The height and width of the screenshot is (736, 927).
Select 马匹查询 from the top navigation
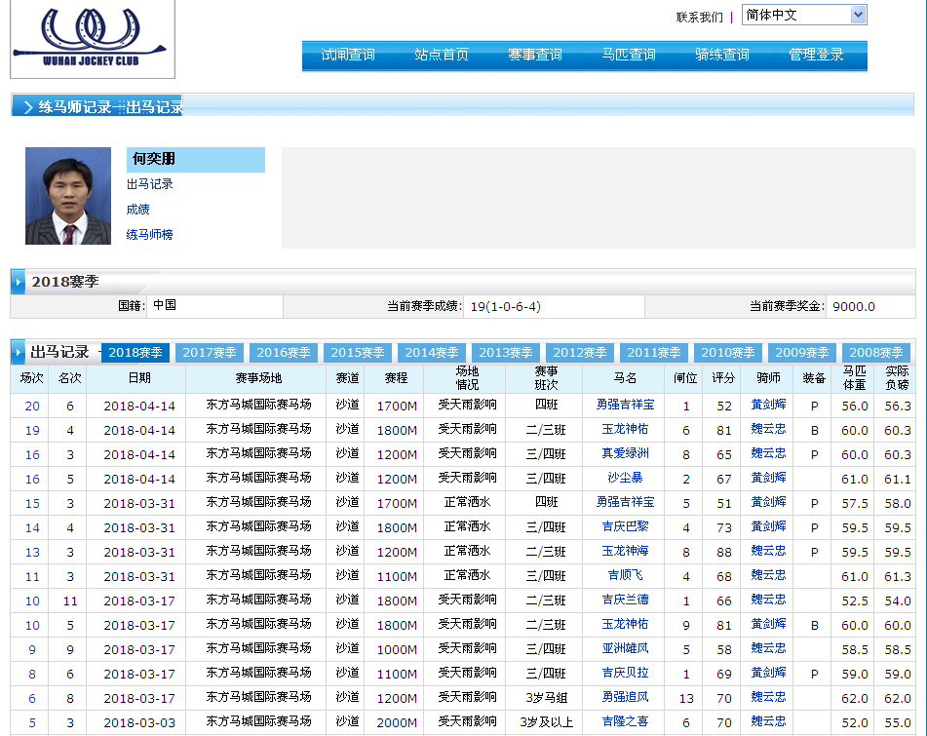[x=629, y=56]
